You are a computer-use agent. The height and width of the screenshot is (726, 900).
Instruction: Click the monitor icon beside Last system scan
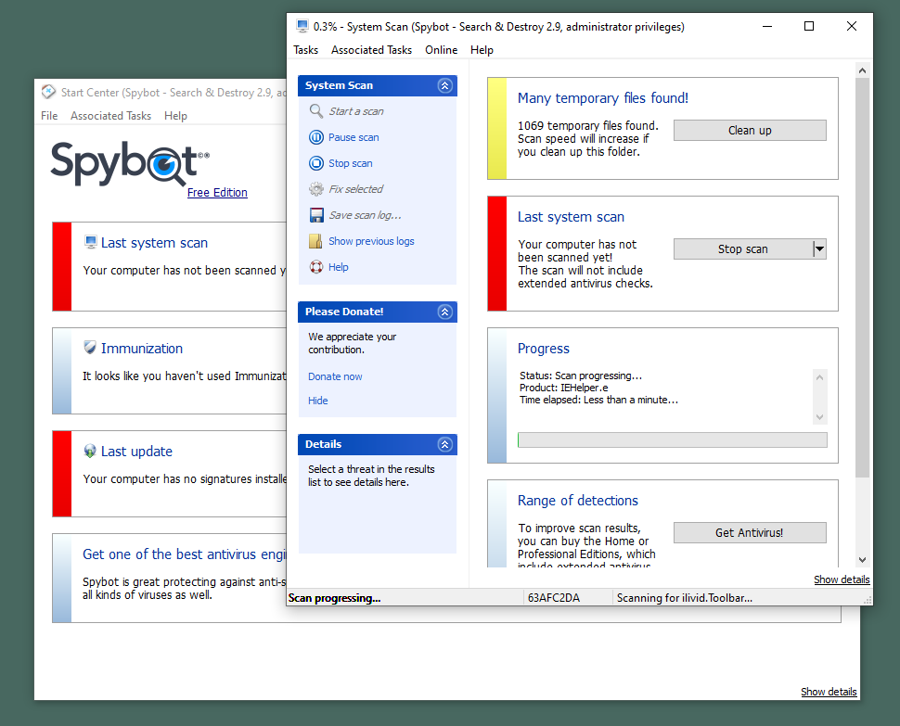point(91,241)
